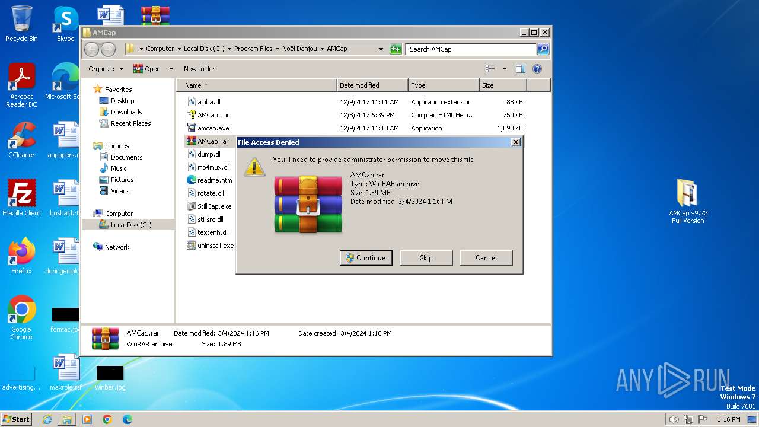Viewport: 759px width, 427px height.
Task: Click Program Files in address breadcrumb
Action: [x=253, y=49]
